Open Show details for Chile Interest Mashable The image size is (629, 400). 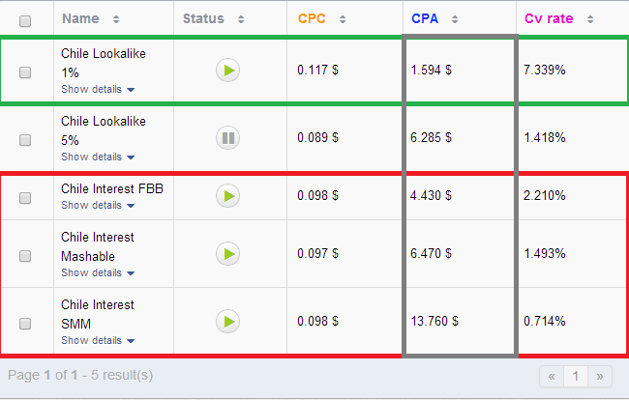(98, 272)
